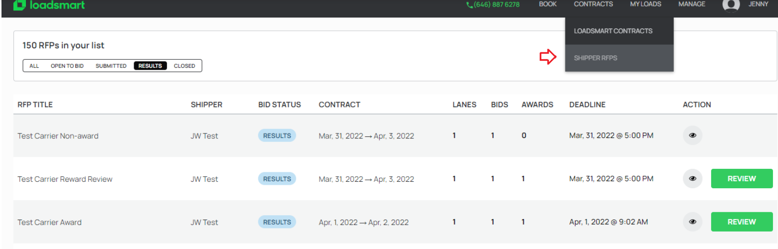Click the Test Carrier Non-award title

coord(58,136)
